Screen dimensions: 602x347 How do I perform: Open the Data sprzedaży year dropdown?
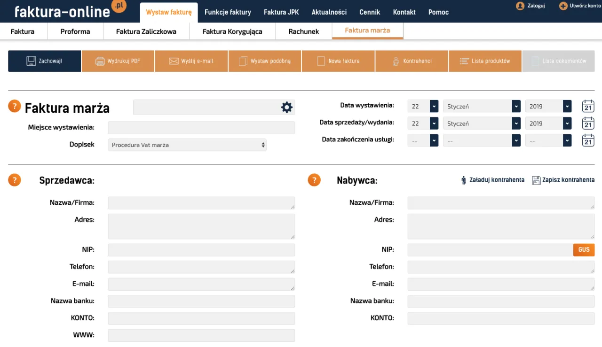[x=548, y=123]
